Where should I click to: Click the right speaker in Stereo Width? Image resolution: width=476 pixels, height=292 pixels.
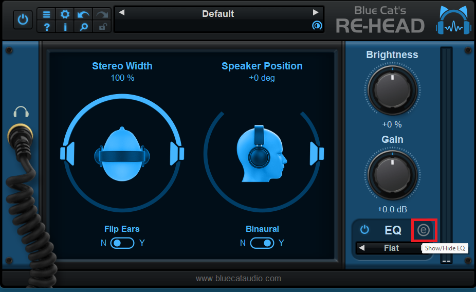(177, 154)
